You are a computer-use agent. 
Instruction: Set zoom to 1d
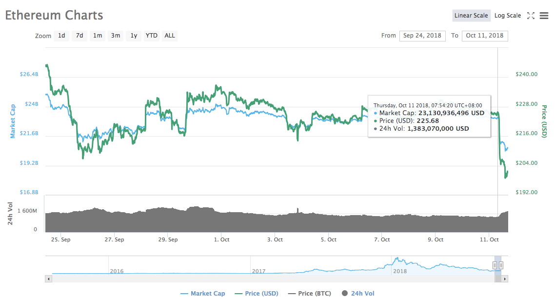(61, 36)
